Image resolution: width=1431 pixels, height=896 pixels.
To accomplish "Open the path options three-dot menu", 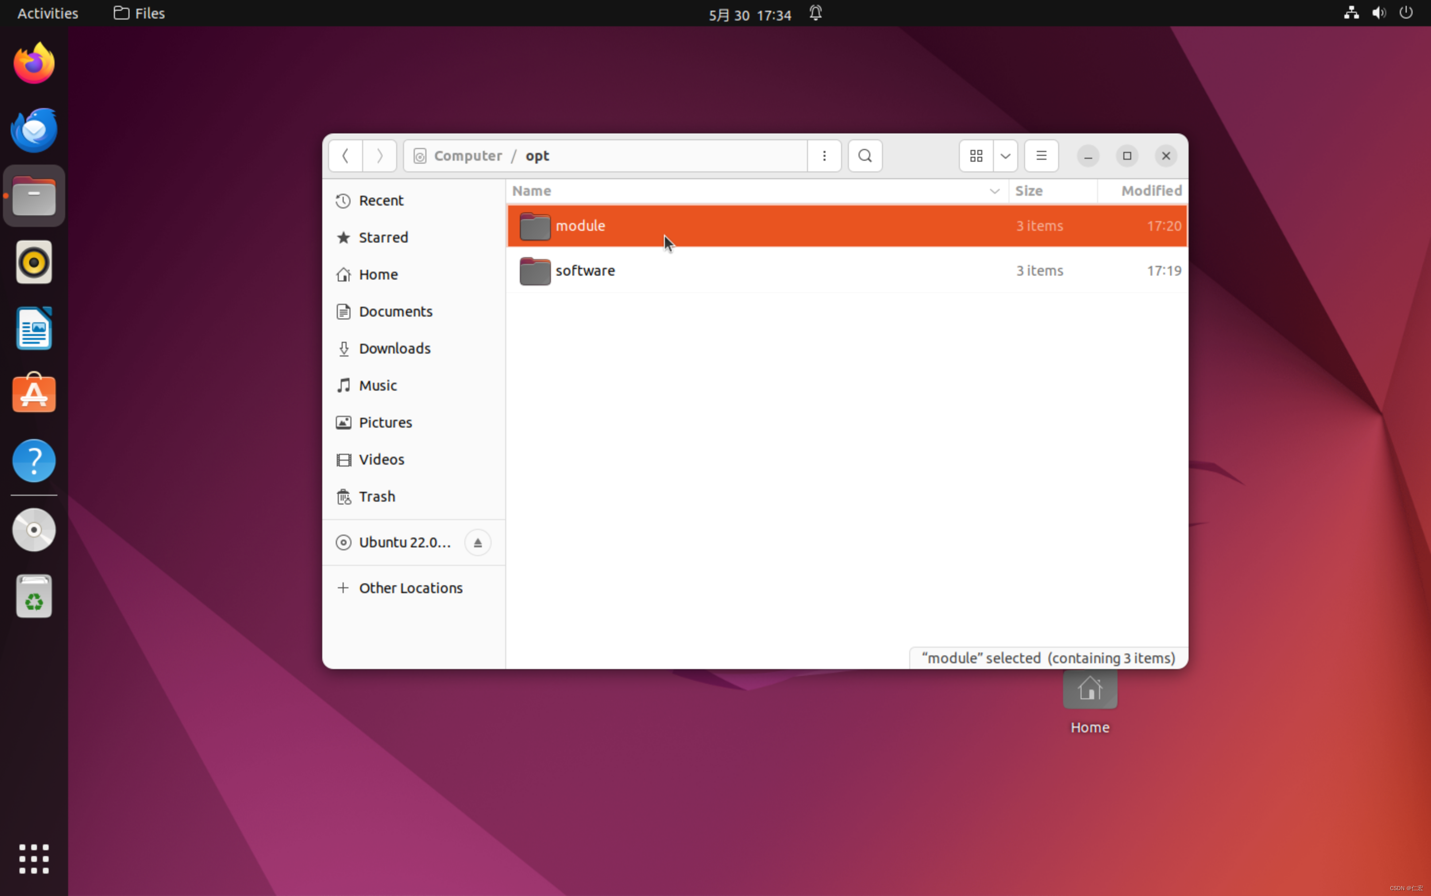I will point(825,156).
